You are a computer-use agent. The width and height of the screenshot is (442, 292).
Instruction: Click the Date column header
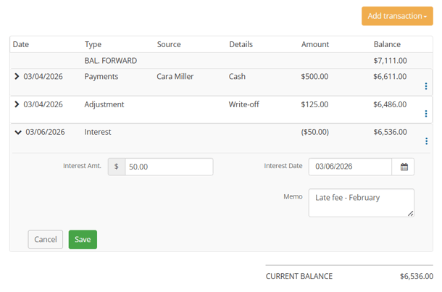pos(21,44)
